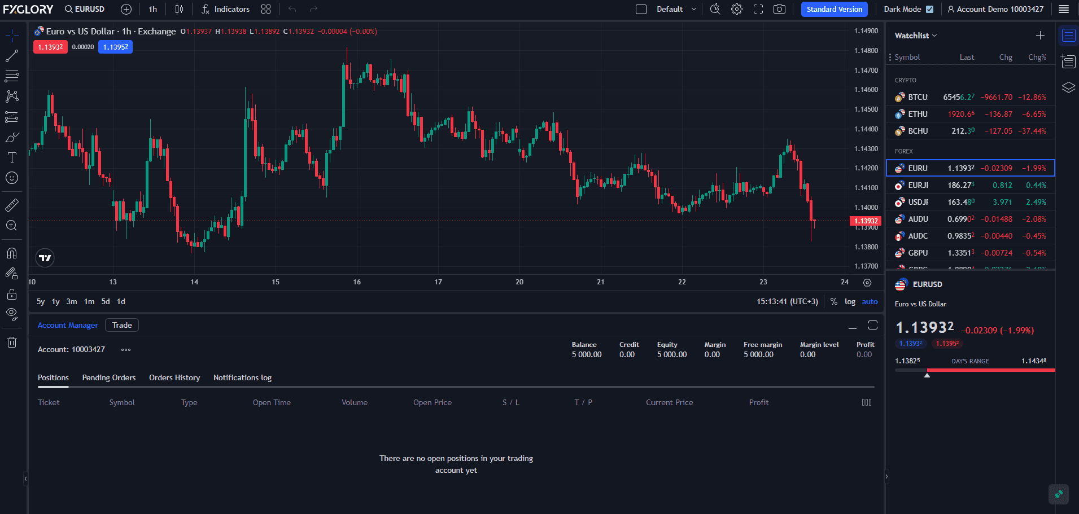Open indicator templates grid icon
1079x514 pixels.
point(266,9)
